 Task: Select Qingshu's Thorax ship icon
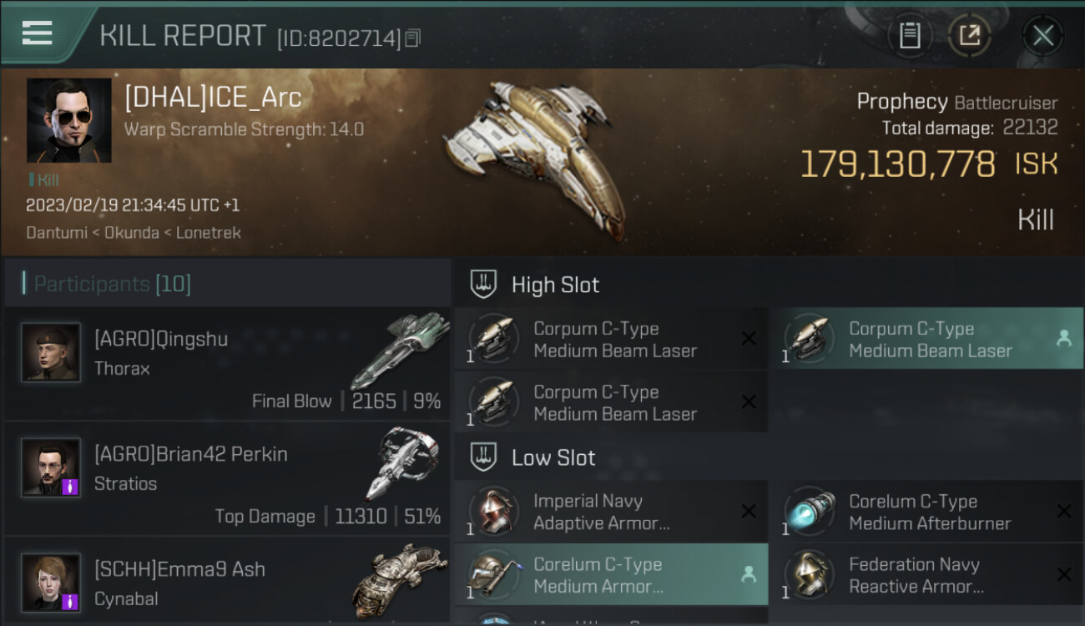click(399, 351)
